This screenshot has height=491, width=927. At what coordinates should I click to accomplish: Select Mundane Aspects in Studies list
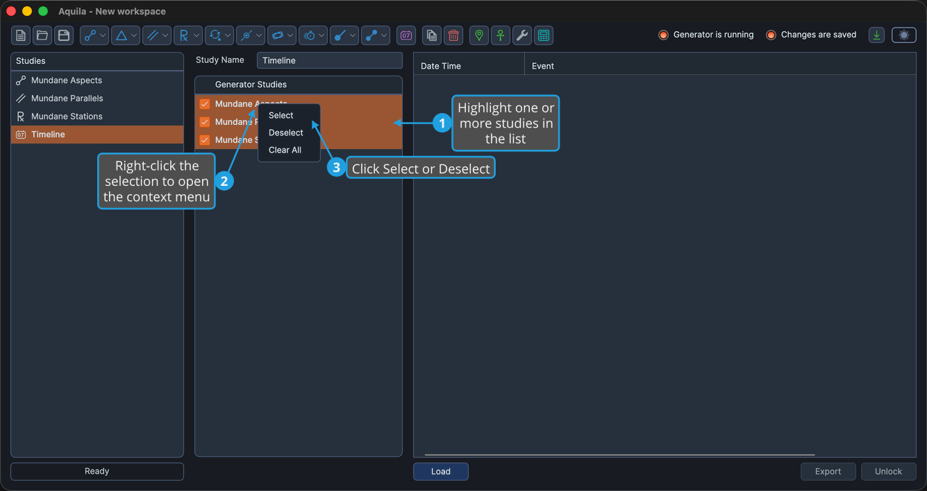coord(97,80)
